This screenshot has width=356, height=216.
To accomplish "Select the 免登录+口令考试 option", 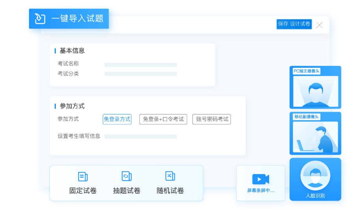I will [x=163, y=119].
